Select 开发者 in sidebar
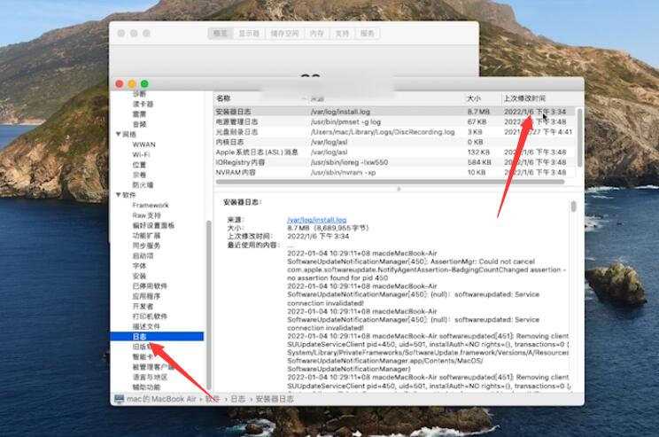The height and width of the screenshot is (437, 659). [x=143, y=306]
